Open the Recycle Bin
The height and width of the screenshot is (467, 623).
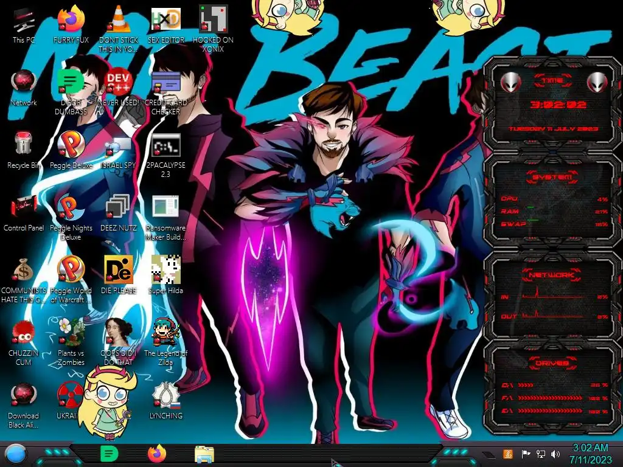pos(24,150)
